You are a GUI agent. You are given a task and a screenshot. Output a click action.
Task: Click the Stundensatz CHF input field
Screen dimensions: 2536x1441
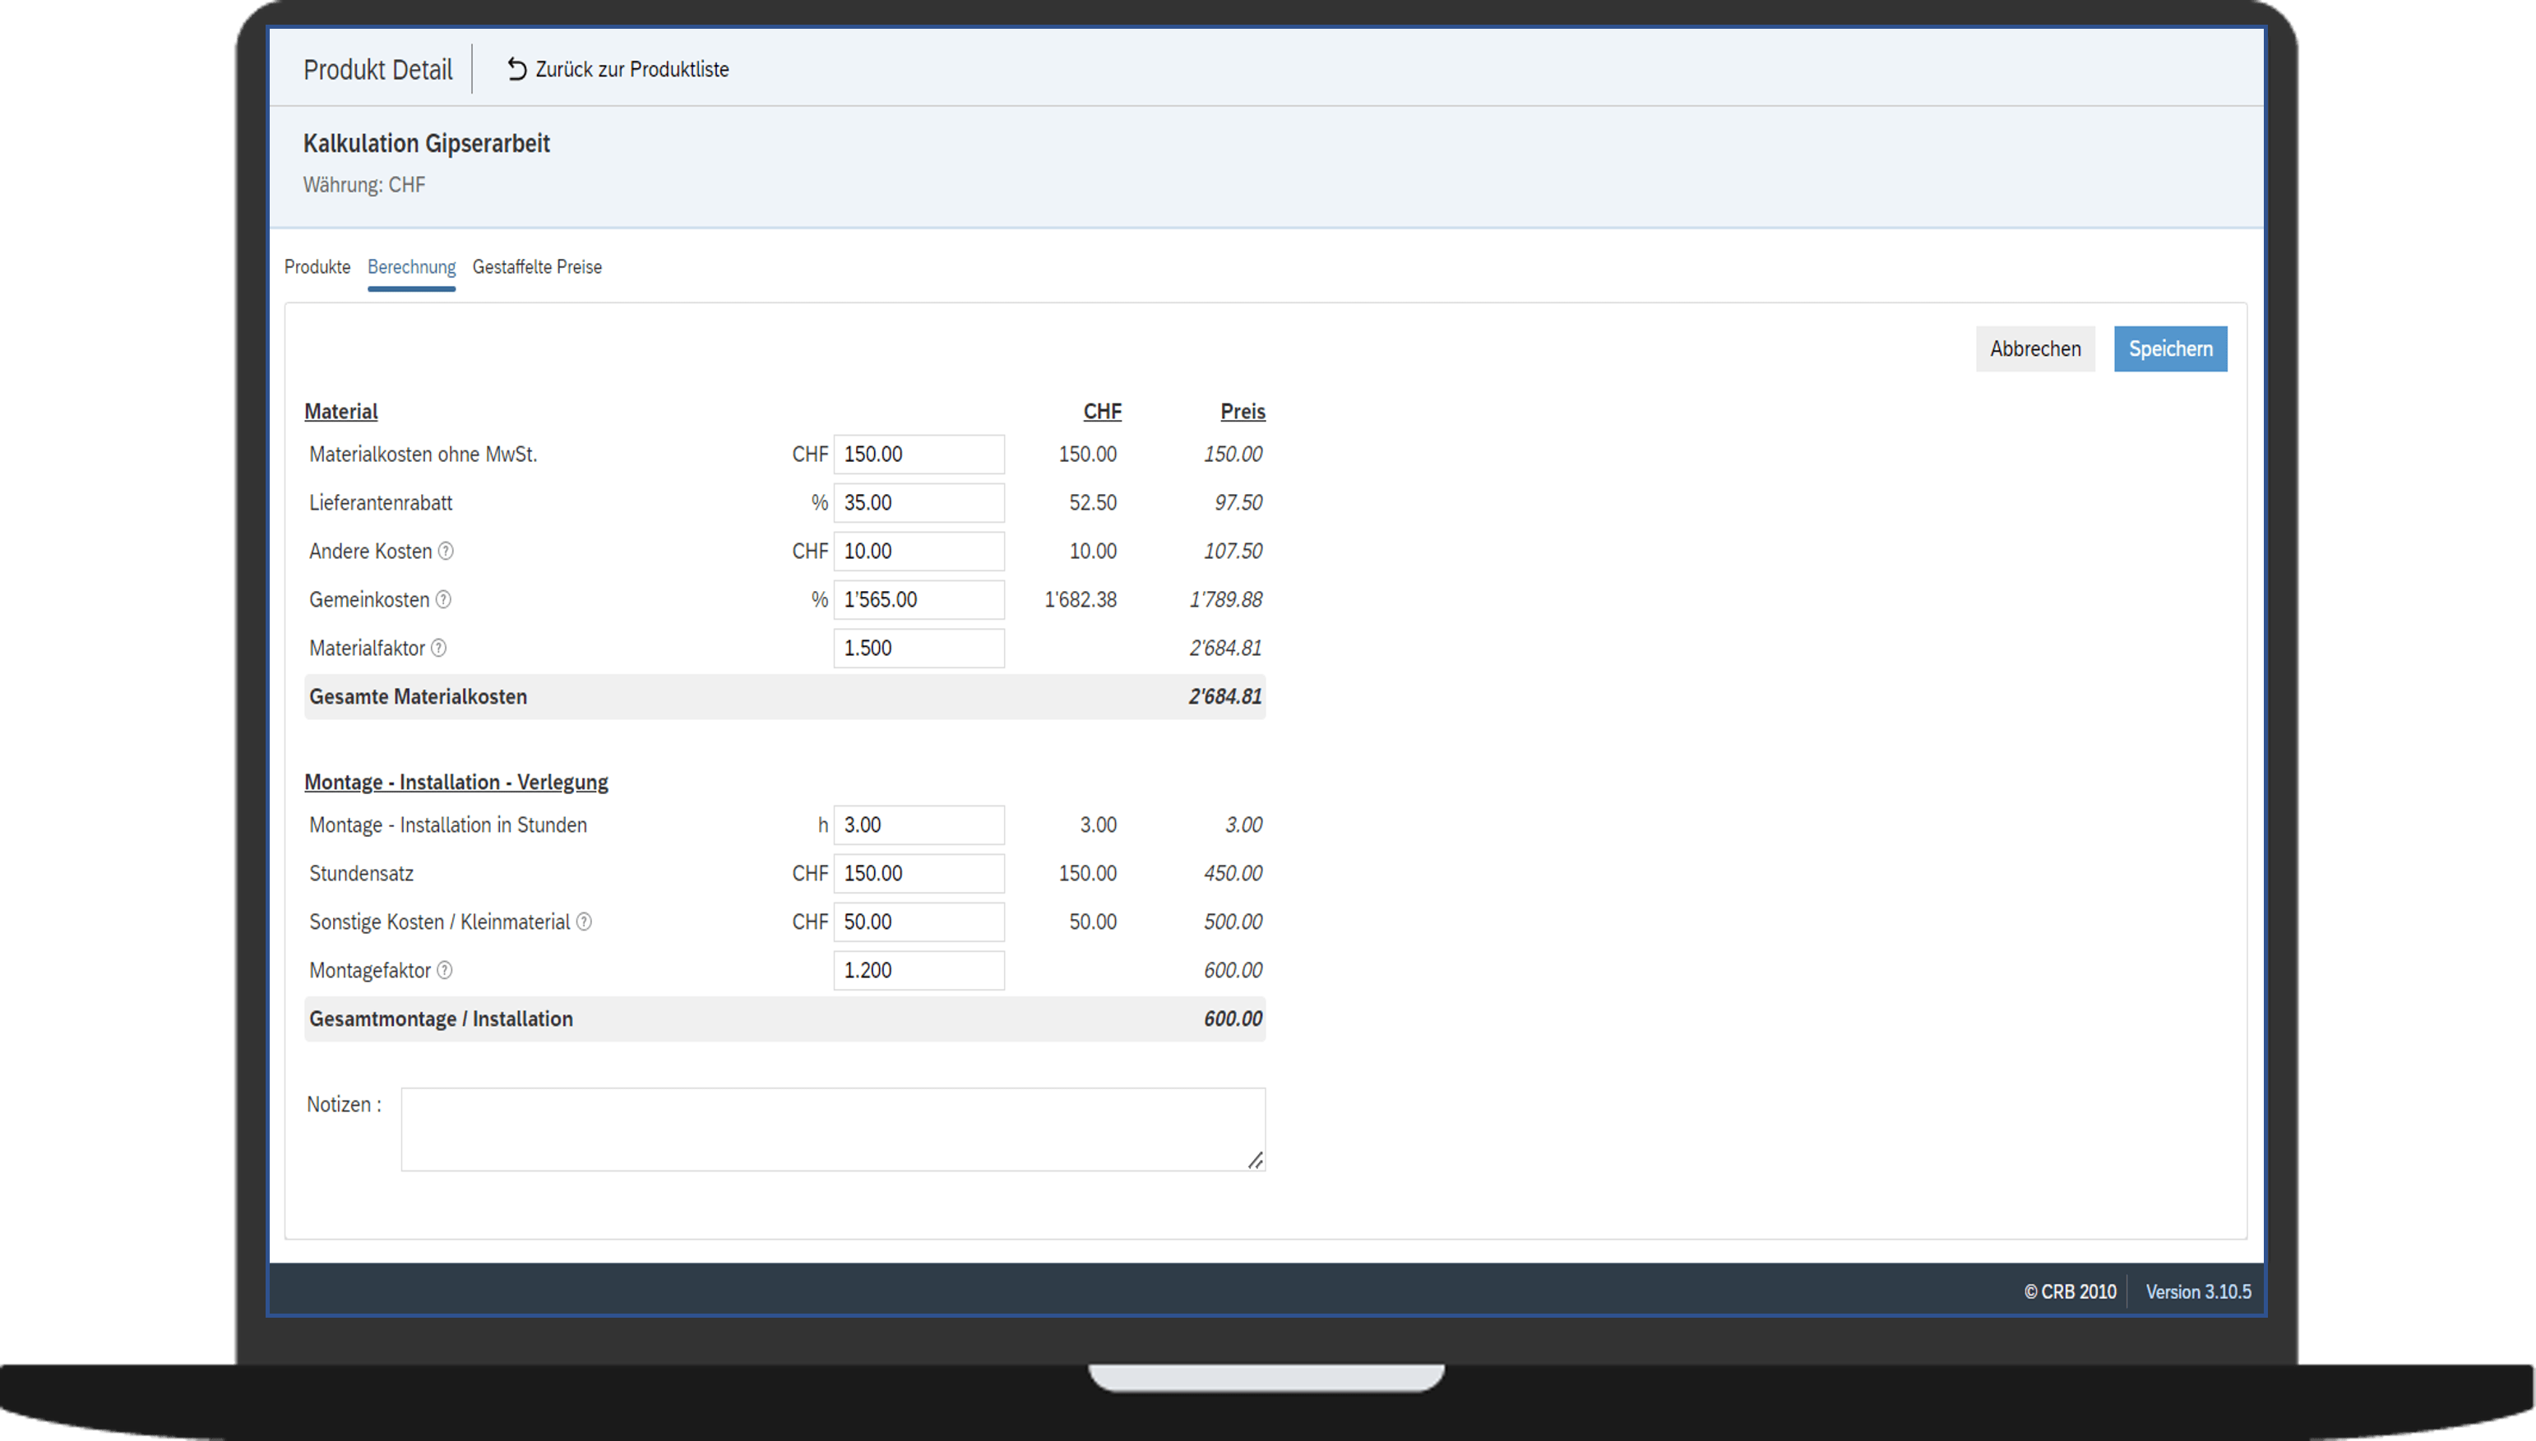pos(918,874)
